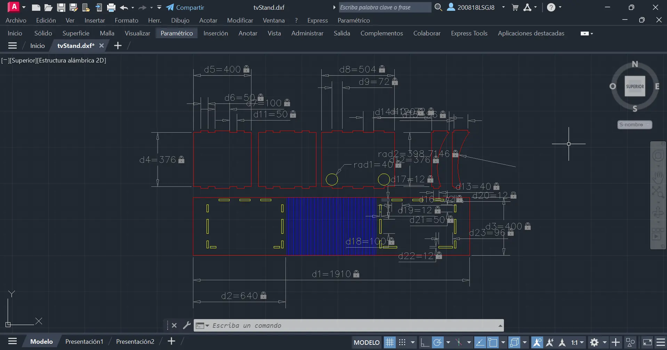
Task: Switch to Presentación1 layout
Action: tap(84, 341)
